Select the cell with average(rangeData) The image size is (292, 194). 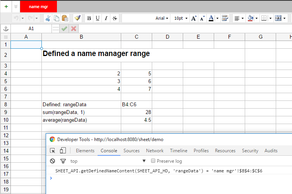tap(81, 120)
